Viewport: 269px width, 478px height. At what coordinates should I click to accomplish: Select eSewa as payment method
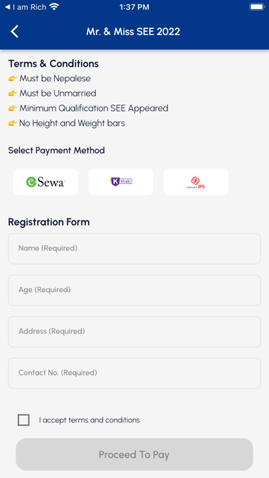46,182
